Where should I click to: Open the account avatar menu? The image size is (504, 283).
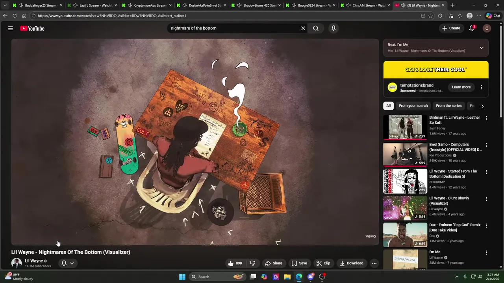pyautogui.click(x=487, y=28)
